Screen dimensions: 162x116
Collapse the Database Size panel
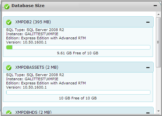(x=155, y=5)
